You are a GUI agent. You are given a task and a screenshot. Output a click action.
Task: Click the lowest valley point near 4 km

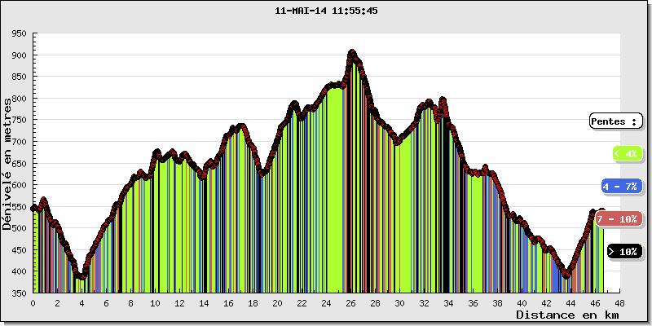click(82, 276)
